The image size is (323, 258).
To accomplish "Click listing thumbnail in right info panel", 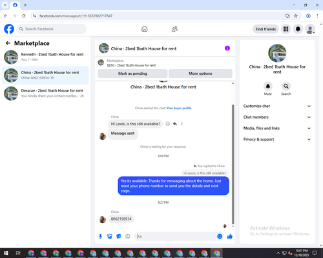I will [277, 53].
